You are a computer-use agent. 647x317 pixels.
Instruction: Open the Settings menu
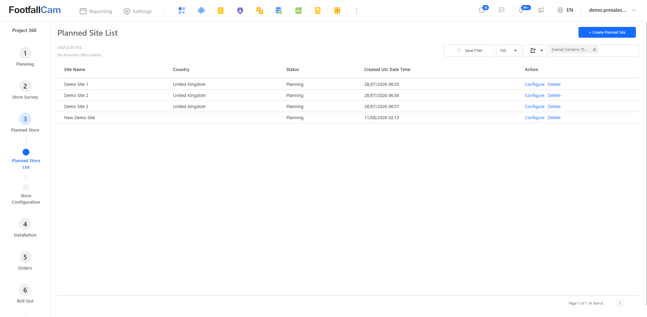137,11
